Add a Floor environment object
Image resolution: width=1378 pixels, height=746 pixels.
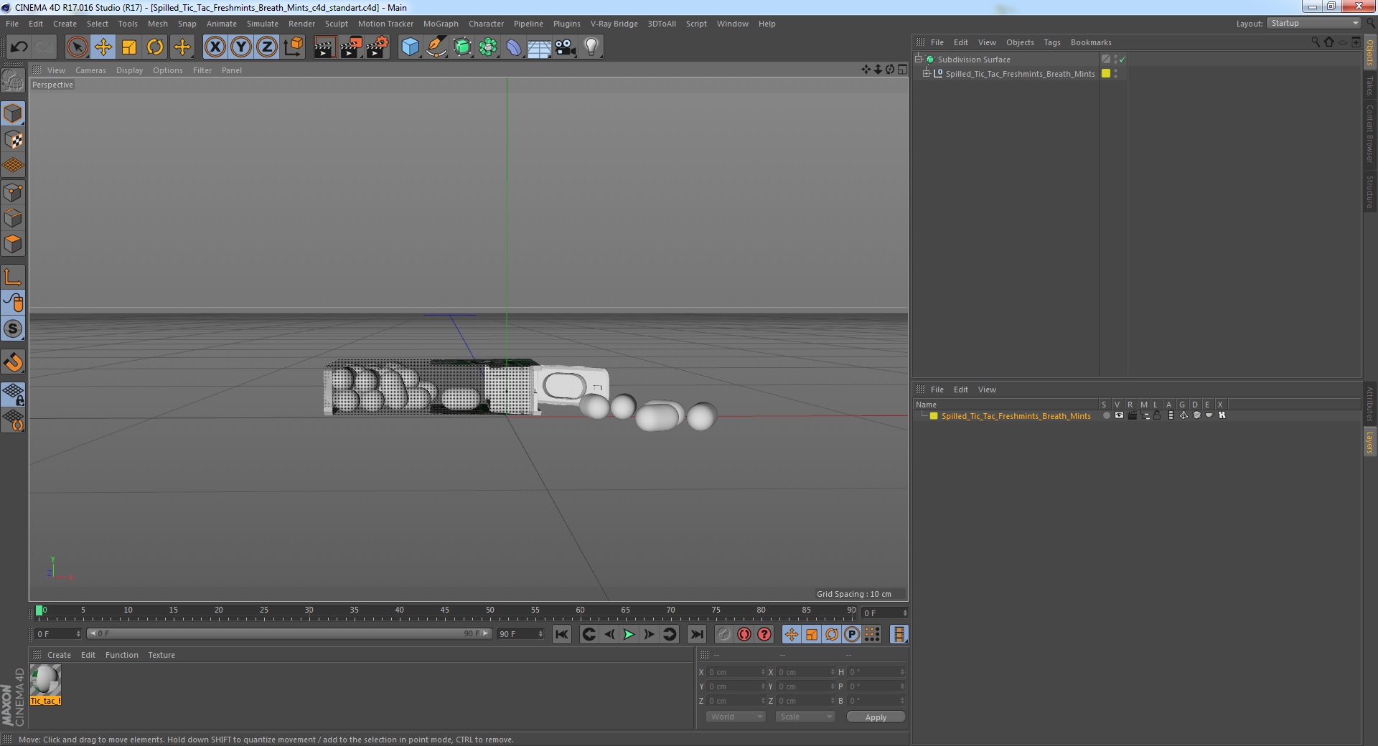tap(540, 47)
